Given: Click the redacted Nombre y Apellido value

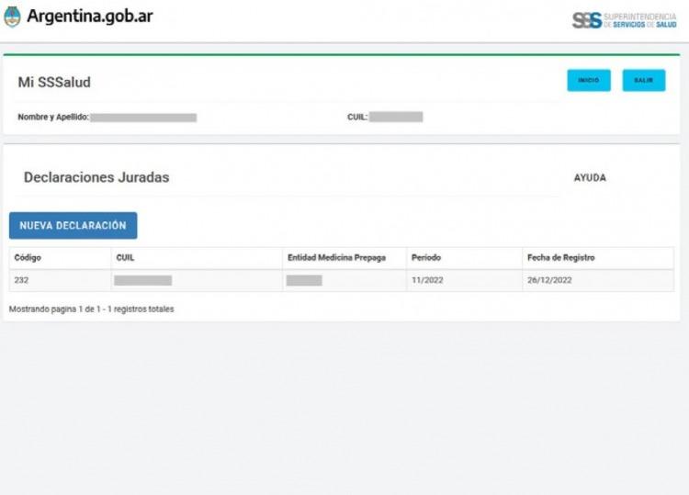Looking at the screenshot, I should 143,118.
